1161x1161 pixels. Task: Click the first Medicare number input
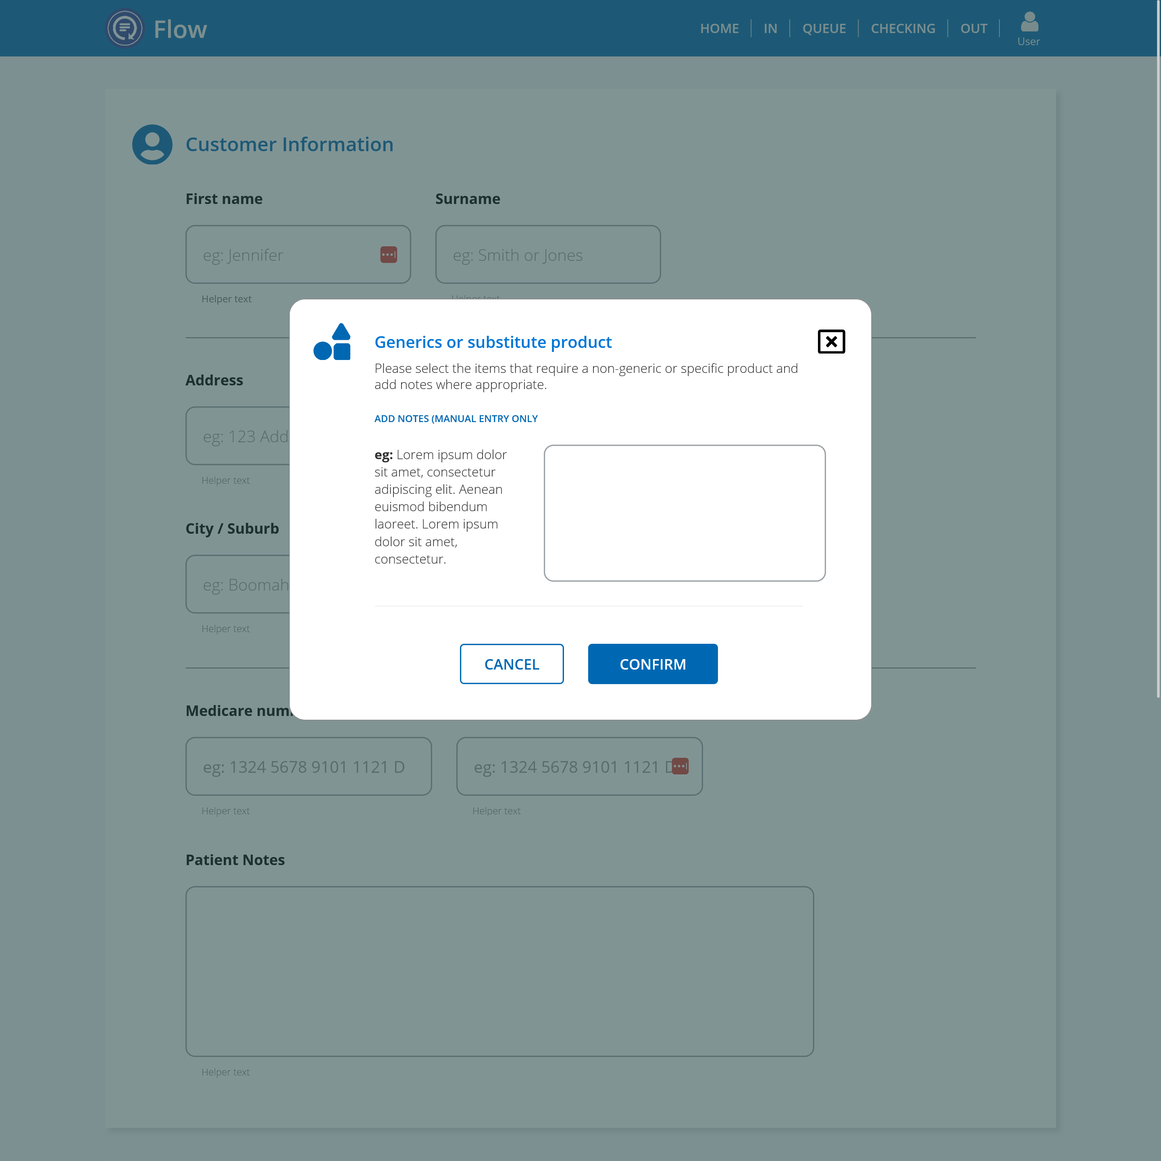click(308, 766)
